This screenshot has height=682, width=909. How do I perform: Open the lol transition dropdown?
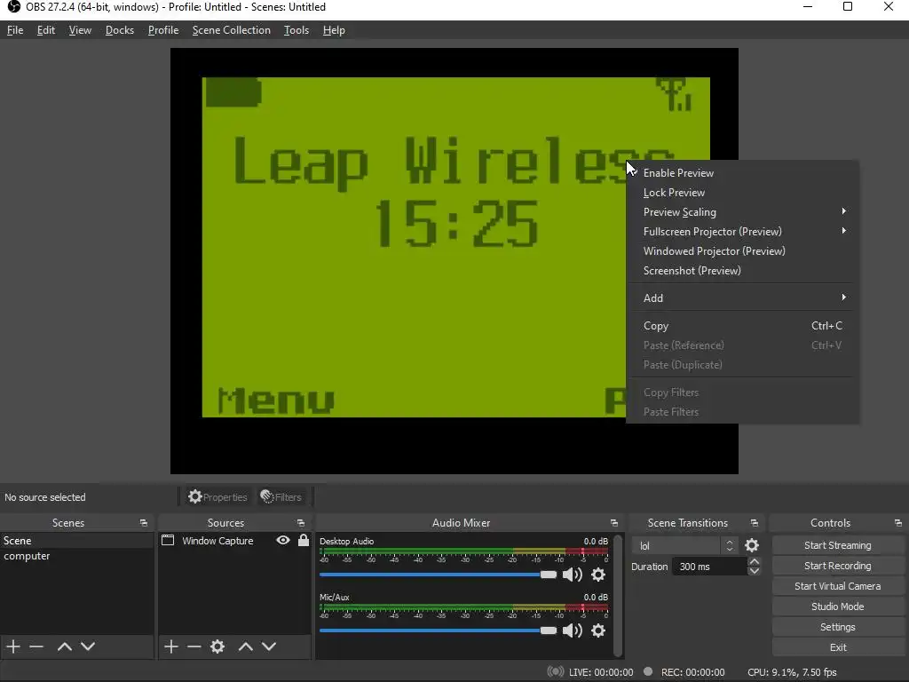coord(684,546)
